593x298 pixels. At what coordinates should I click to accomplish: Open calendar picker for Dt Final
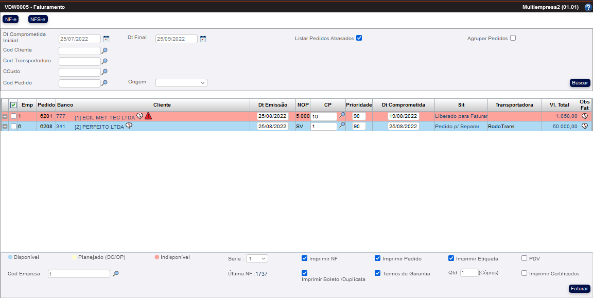point(203,39)
